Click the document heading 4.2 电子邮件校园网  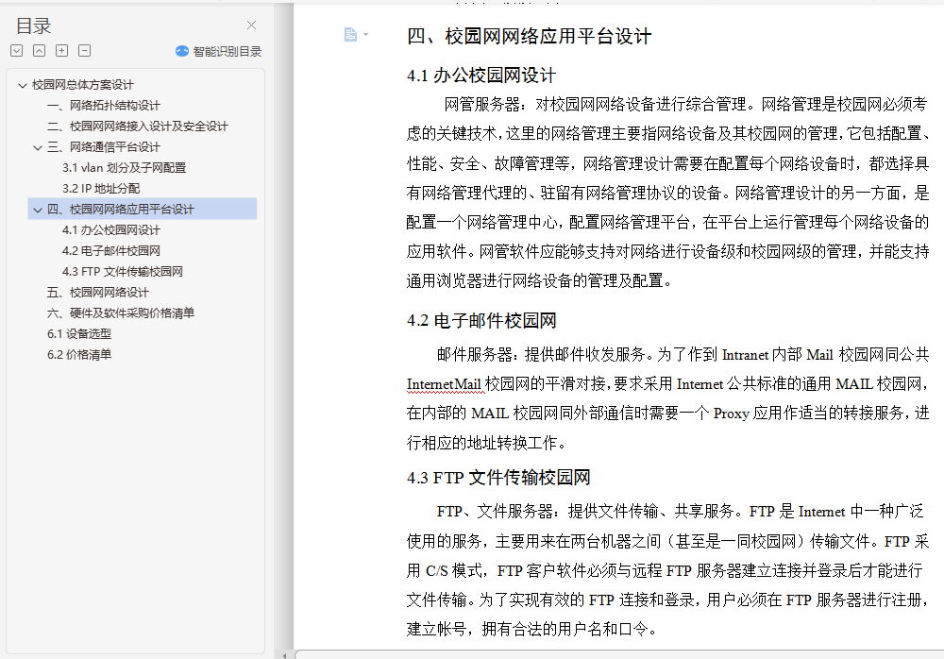pos(481,320)
